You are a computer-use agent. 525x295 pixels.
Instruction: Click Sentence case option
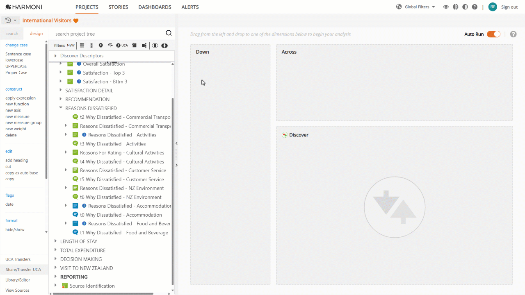coord(18,54)
